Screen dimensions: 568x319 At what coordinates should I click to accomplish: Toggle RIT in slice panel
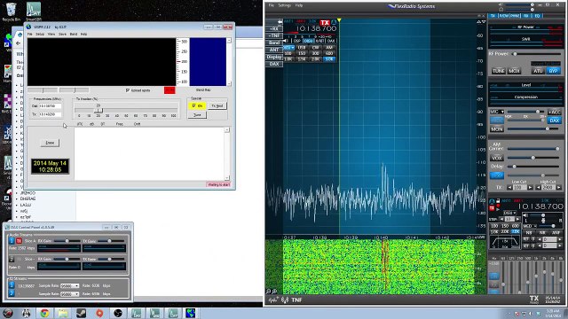click(526, 239)
